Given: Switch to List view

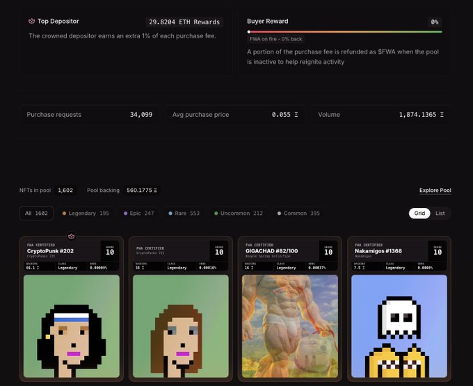Looking at the screenshot, I should coord(440,214).
